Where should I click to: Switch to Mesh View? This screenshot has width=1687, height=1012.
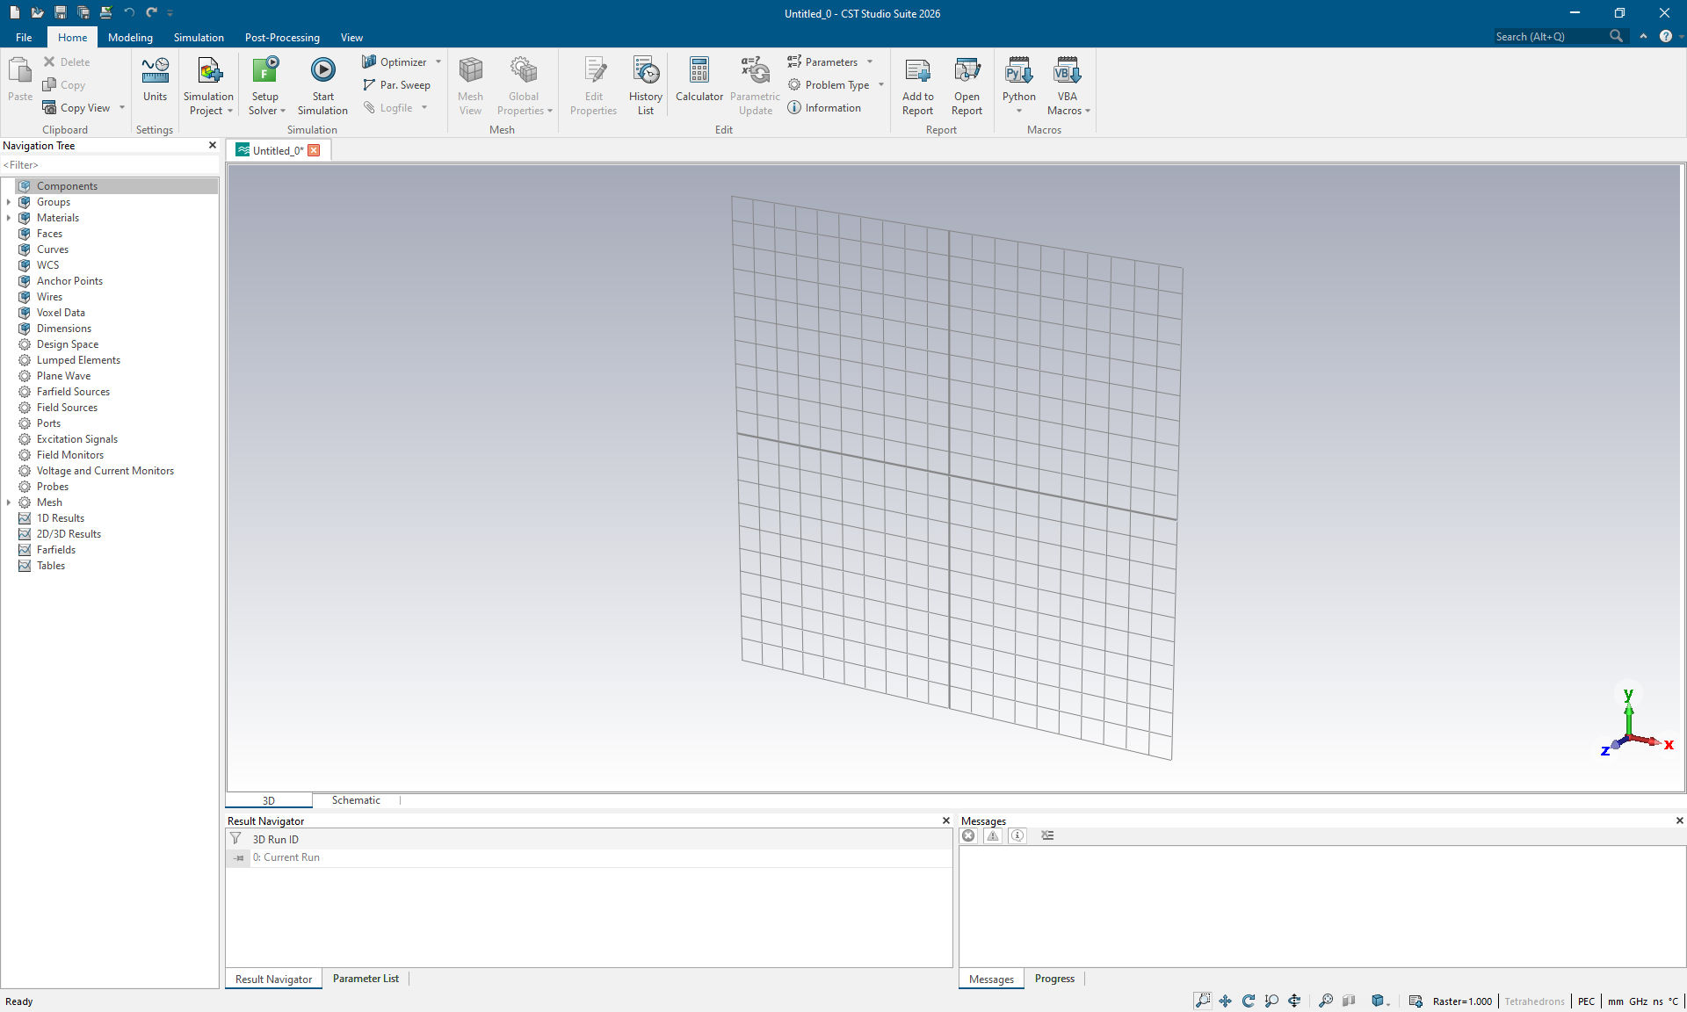(x=471, y=83)
